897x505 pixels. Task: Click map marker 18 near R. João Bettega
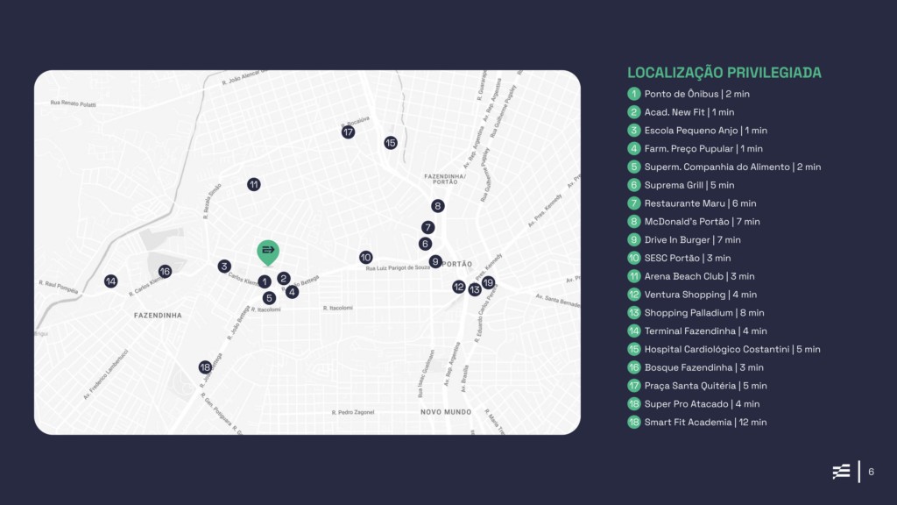click(205, 367)
